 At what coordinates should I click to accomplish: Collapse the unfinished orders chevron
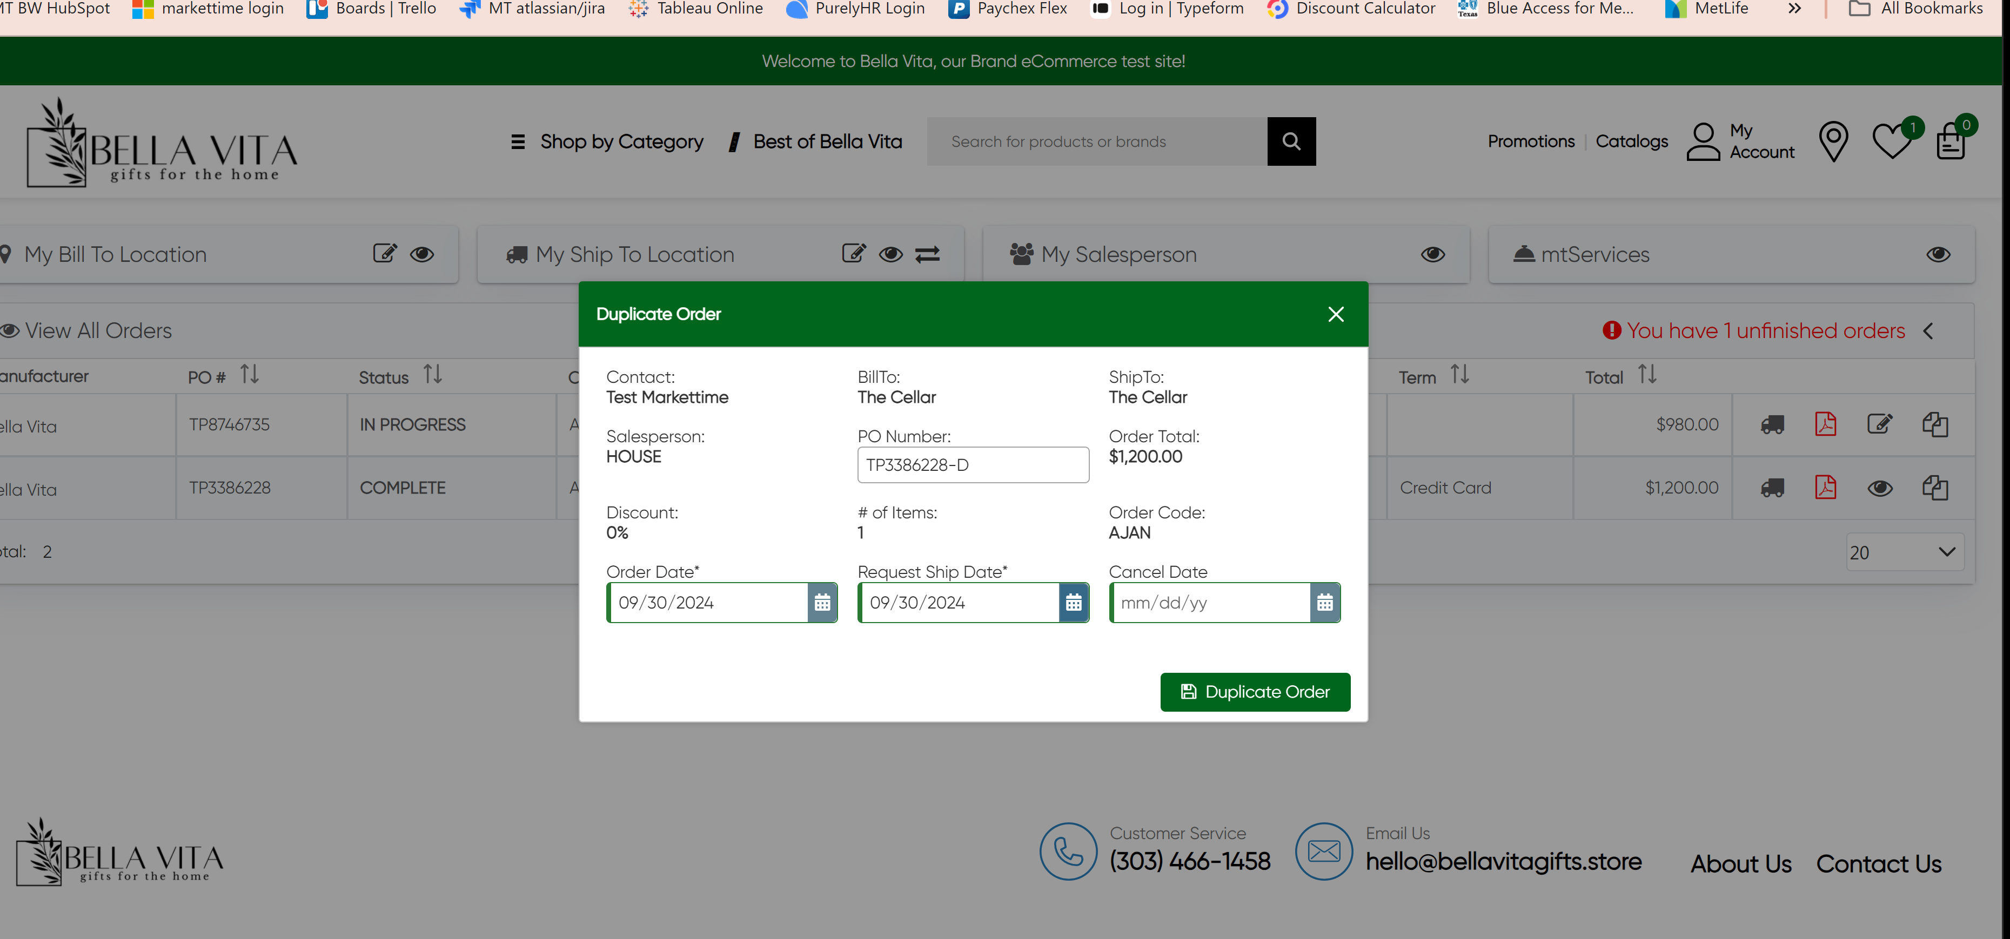click(1928, 330)
